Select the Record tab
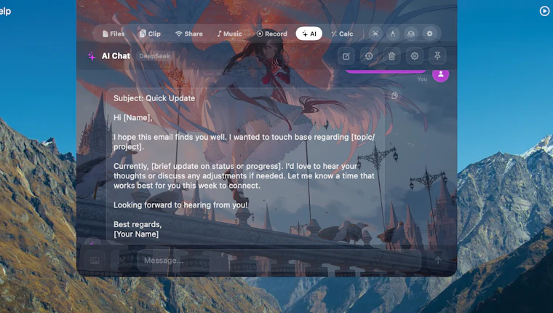The image size is (553, 313). click(x=272, y=34)
